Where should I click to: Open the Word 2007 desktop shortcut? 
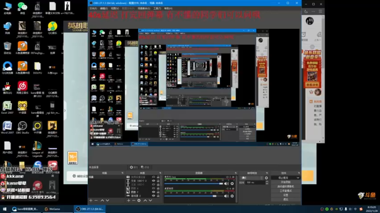click(7, 127)
